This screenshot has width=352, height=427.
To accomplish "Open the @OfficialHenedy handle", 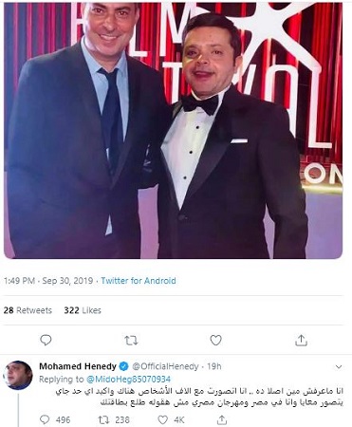I will coord(165,366).
